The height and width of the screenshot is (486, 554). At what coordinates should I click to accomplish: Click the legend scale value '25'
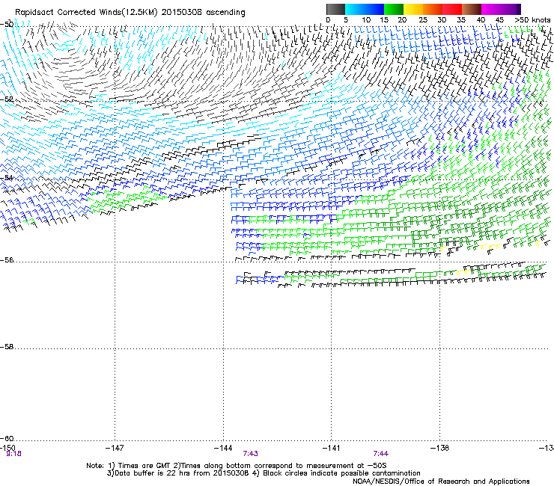[x=423, y=20]
